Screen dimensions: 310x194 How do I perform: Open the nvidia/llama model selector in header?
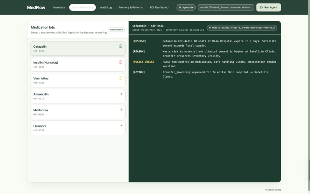point(226,8)
